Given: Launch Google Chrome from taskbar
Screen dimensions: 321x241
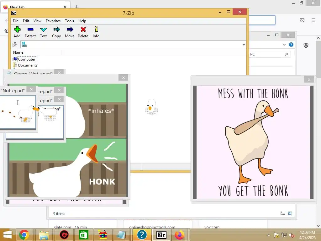Looking at the screenshot, I should coord(24,235).
